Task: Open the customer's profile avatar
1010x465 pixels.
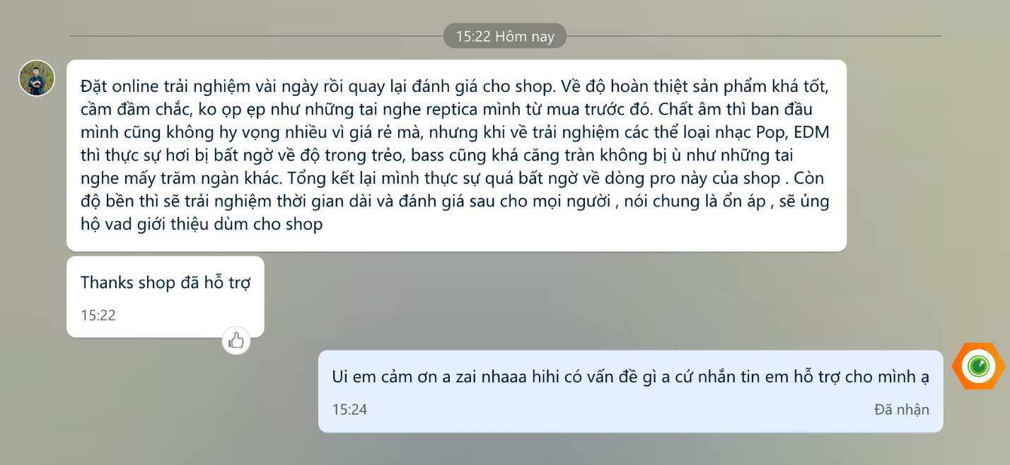Action: pos(37,78)
